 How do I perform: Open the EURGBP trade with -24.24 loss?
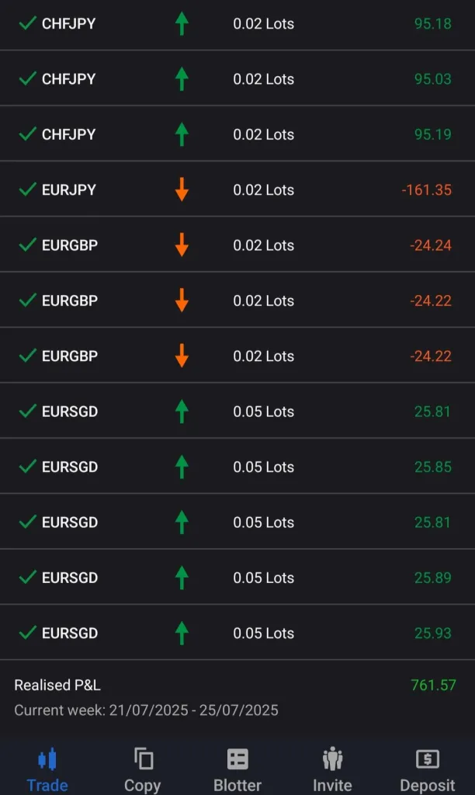[x=70, y=245]
